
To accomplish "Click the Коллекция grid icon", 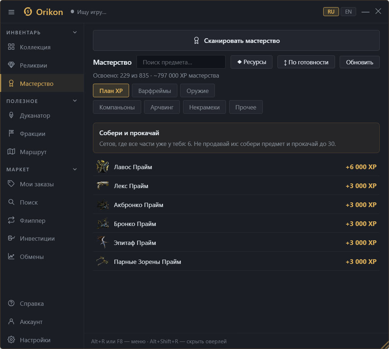I will (x=11, y=47).
